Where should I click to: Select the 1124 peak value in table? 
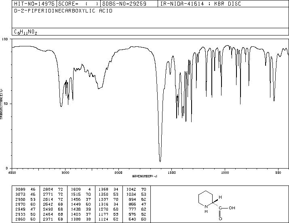click(103, 219)
